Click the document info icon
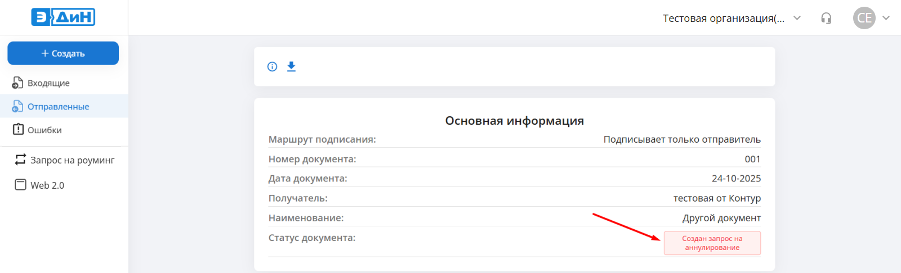Screen dimensions: 901x273 click(272, 67)
